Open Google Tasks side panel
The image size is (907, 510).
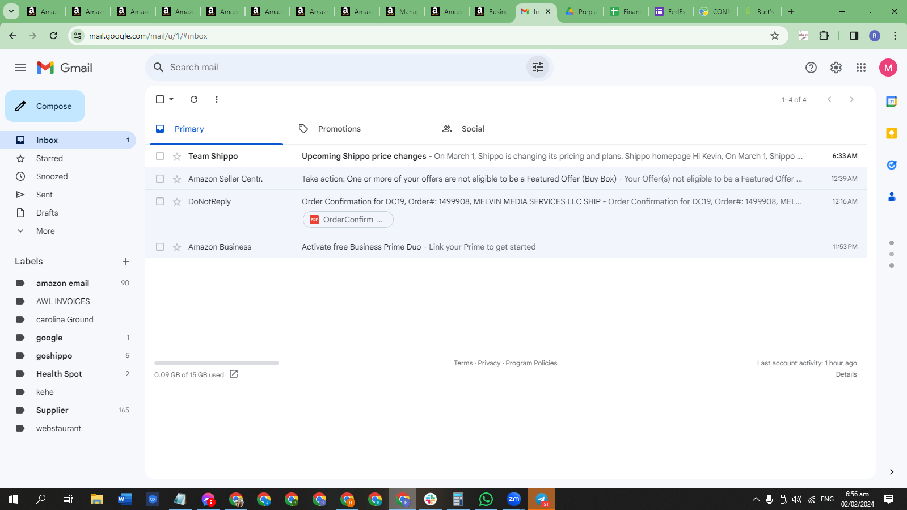(892, 165)
